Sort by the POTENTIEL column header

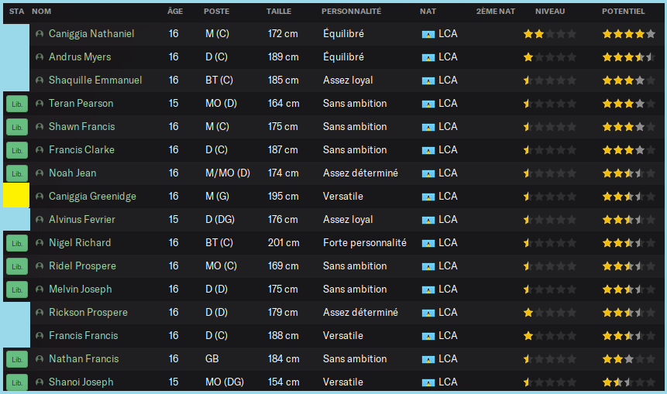623,12
